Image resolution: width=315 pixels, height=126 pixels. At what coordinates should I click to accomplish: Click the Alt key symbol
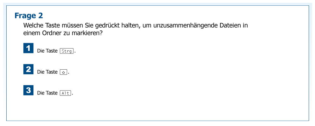66,93
